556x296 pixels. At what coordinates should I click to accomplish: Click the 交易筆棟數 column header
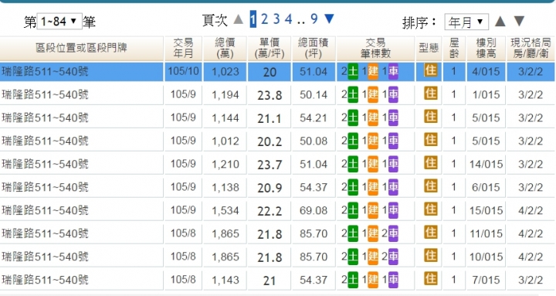375,48
